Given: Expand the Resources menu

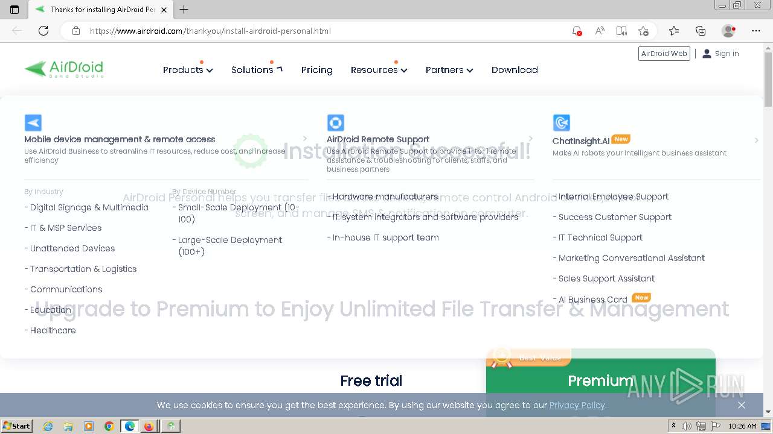Looking at the screenshot, I should (x=379, y=70).
